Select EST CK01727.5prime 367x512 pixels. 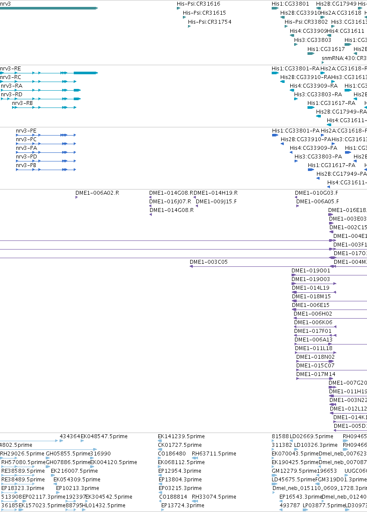click(180, 445)
